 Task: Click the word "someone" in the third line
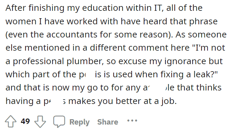click(207, 34)
